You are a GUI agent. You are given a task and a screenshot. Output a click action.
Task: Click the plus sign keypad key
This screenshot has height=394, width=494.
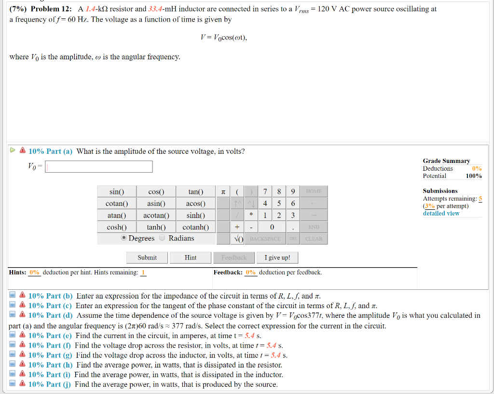point(237,227)
